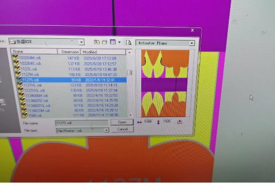Go up one folder level icon
This screenshot has height=183, width=275.
point(97,42)
